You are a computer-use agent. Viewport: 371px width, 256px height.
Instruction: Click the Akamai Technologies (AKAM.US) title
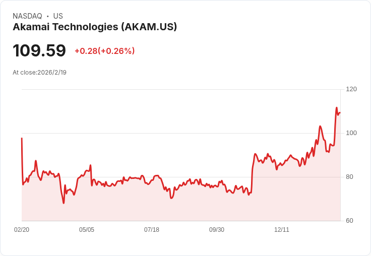pos(95,27)
